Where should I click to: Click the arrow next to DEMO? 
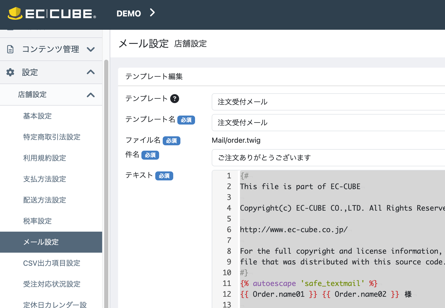(x=152, y=13)
